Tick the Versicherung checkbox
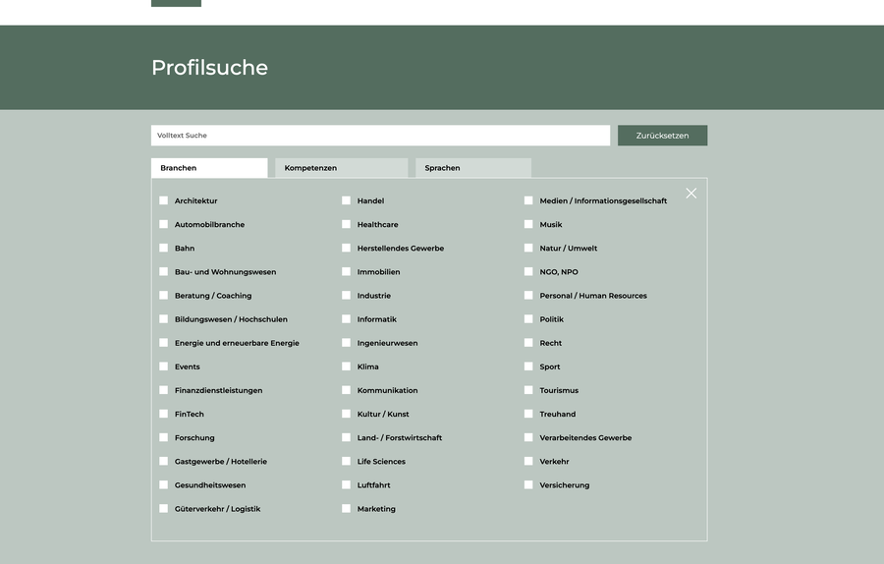Image resolution: width=884 pixels, height=564 pixels. point(528,484)
